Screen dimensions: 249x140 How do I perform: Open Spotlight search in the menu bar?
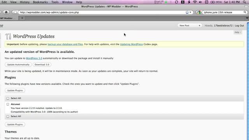click(244, 2)
